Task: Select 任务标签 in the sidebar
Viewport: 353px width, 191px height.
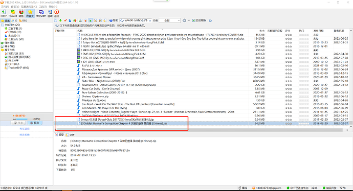Action: pos(9,43)
